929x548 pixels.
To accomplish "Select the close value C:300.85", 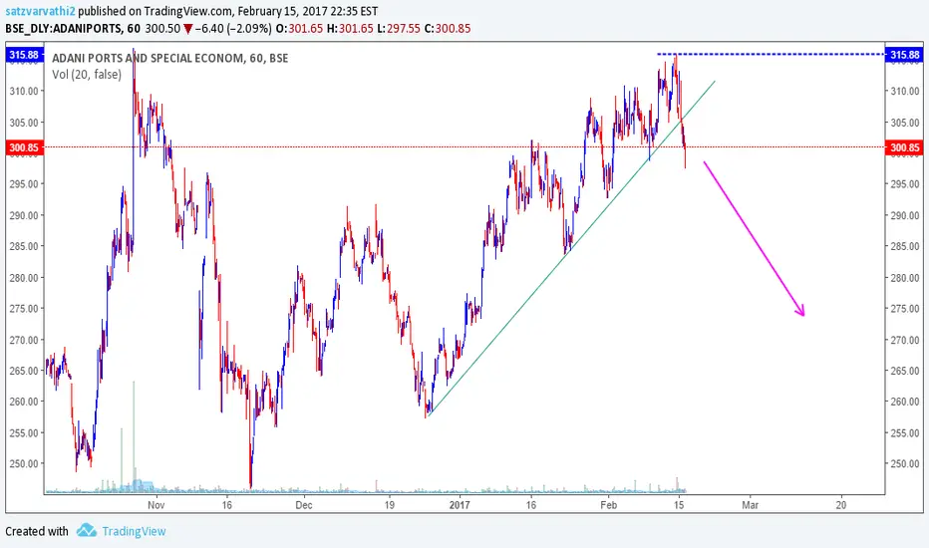I will pos(448,29).
